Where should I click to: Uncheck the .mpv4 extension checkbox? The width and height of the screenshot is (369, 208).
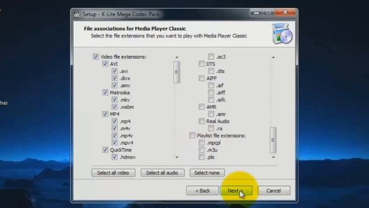pos(114,143)
